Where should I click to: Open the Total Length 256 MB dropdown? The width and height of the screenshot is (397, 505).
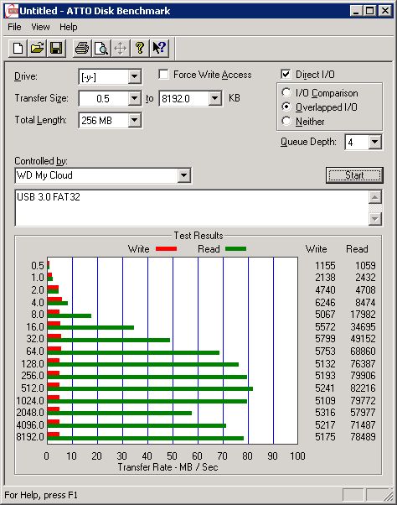[x=134, y=121]
